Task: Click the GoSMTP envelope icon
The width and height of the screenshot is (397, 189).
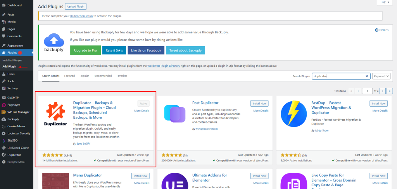Action: tap(3, 97)
